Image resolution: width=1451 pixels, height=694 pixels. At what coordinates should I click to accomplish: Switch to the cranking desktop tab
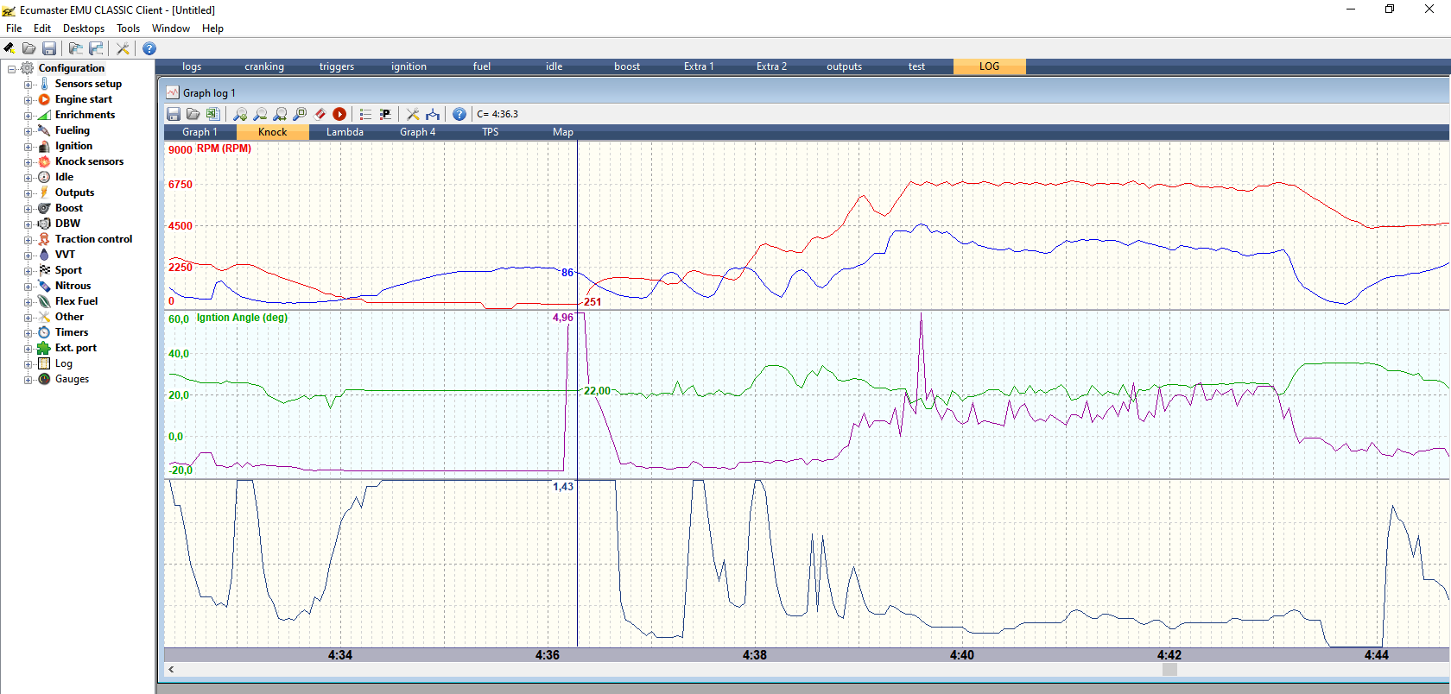(264, 66)
